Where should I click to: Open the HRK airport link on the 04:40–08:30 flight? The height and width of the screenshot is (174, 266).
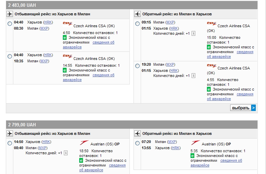point(48,22)
